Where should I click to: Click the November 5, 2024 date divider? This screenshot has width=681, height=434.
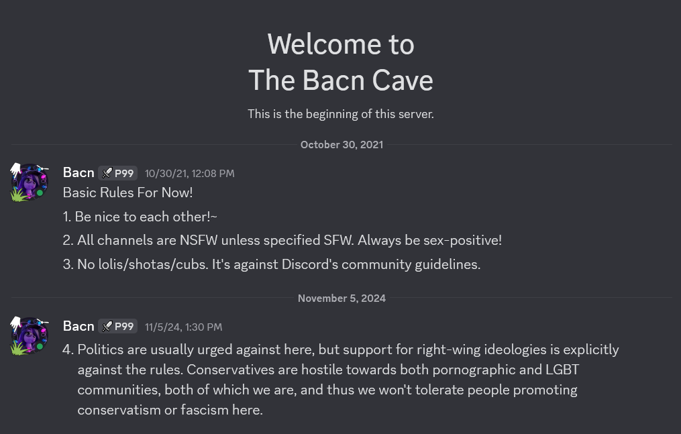[342, 298]
